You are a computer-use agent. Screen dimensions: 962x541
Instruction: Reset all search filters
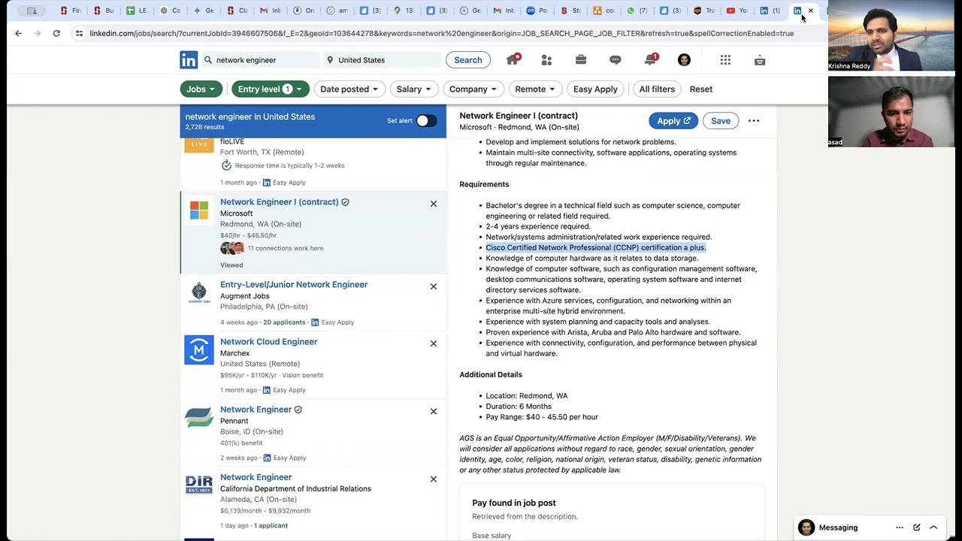[701, 89]
